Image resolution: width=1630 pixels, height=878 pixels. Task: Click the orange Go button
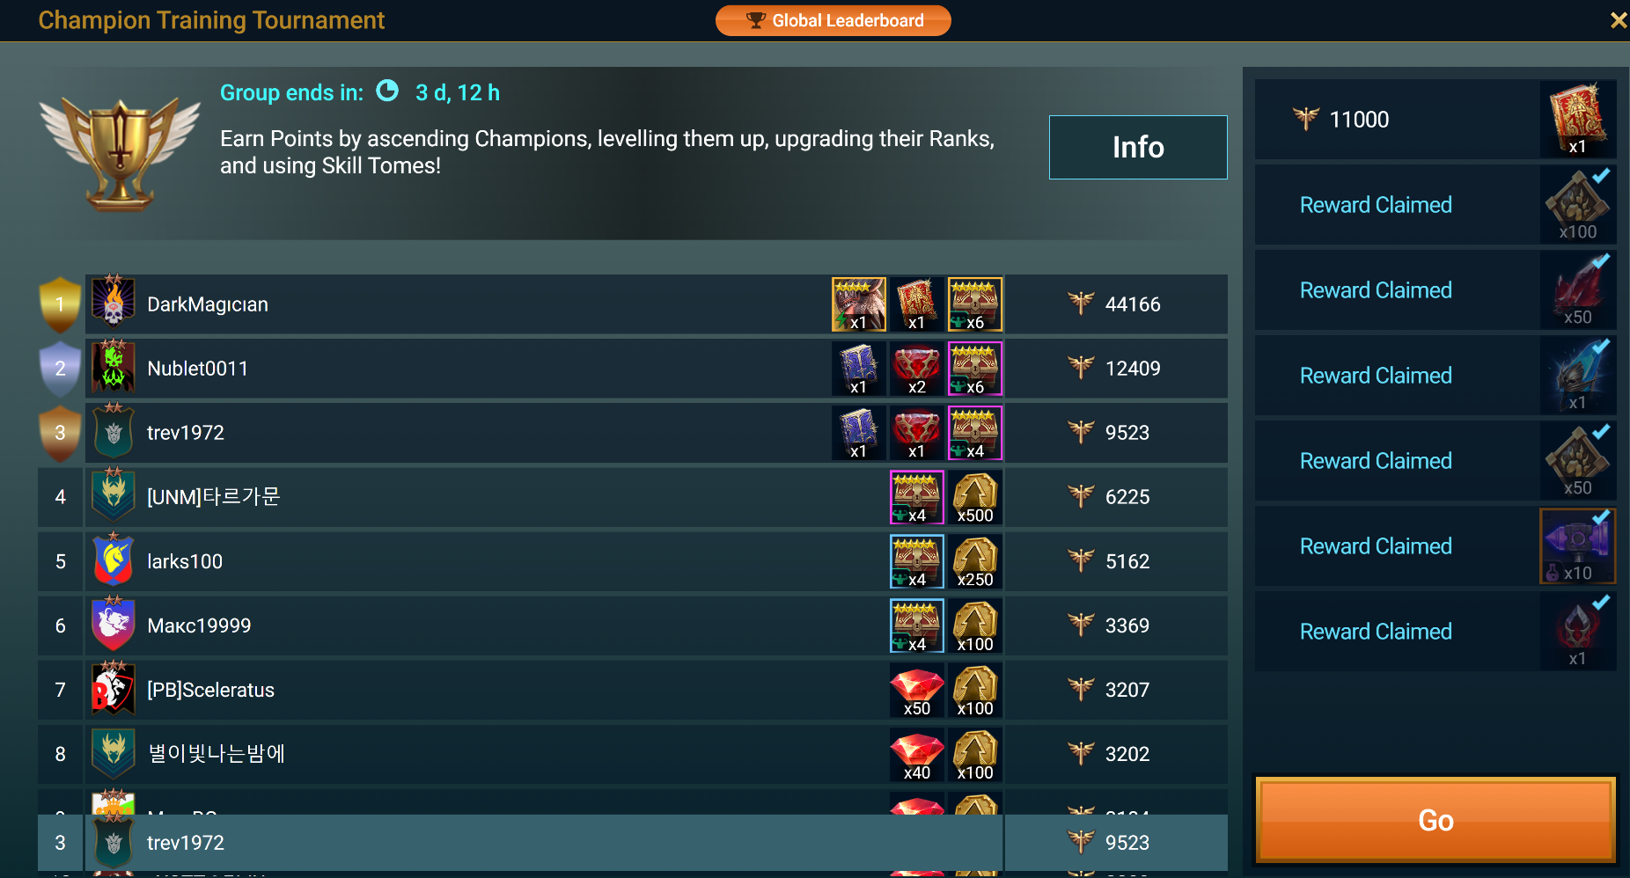[1435, 820]
